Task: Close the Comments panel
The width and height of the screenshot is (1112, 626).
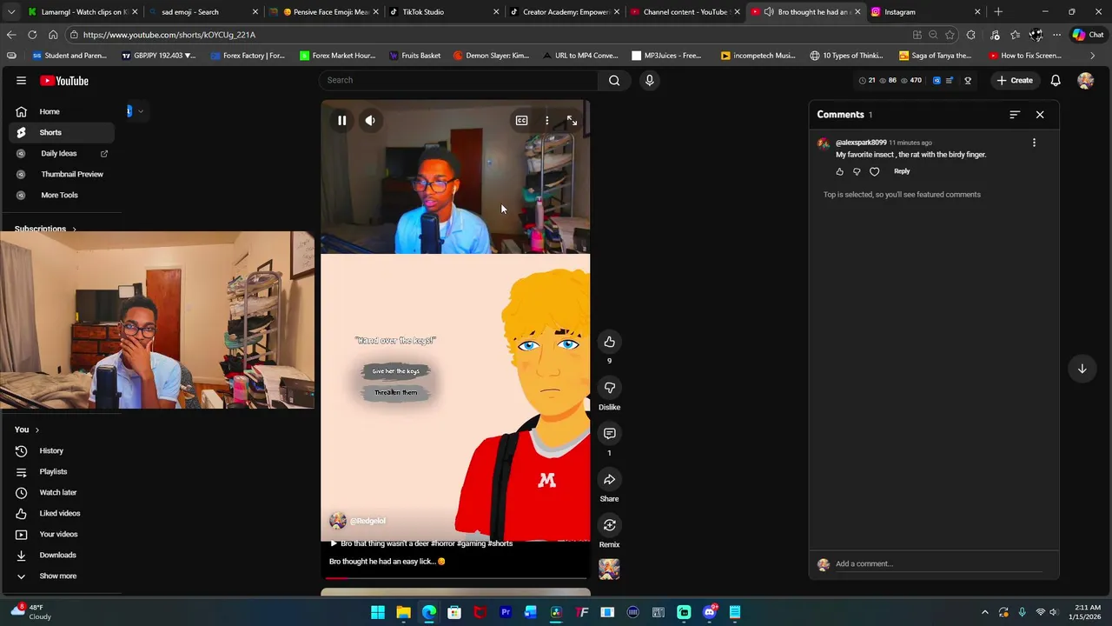Action: 1040,115
